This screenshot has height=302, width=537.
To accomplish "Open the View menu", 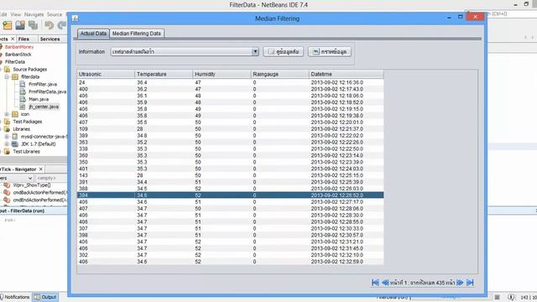I will tap(16, 14).
